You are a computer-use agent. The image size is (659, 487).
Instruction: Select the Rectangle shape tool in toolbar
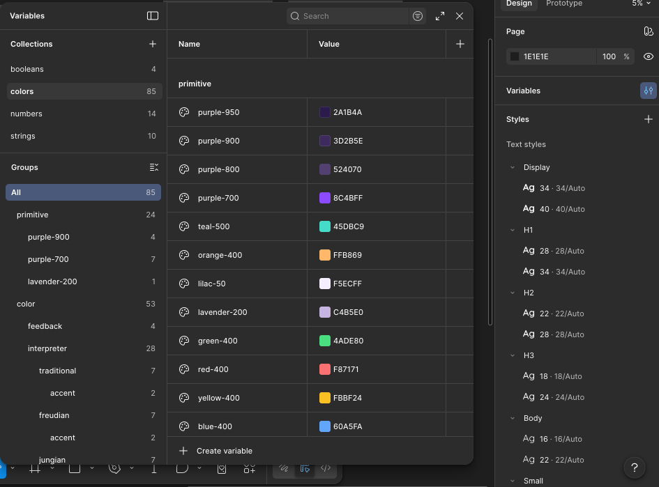pyautogui.click(x=75, y=468)
